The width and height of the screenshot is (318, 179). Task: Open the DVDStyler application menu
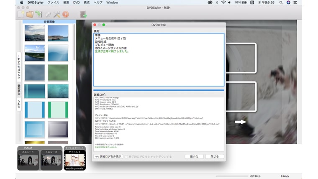click(x=36, y=3)
